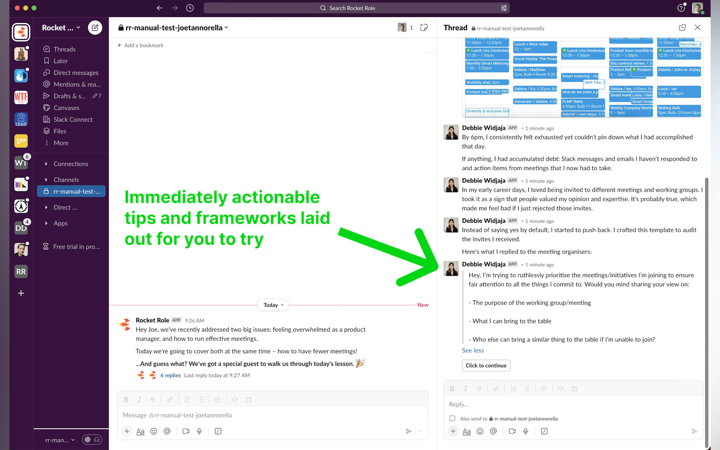Select Canvases in the sidebar
The image size is (720, 450).
point(66,108)
